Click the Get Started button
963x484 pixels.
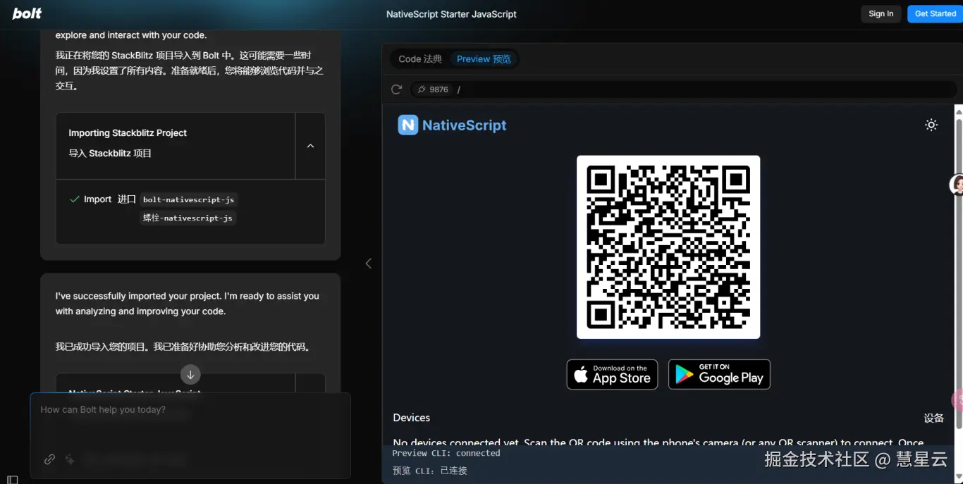[x=935, y=14]
